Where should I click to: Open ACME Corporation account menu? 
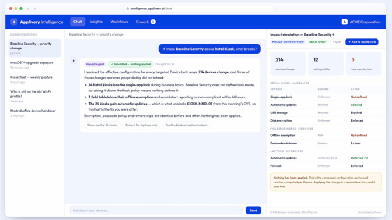(x=361, y=22)
